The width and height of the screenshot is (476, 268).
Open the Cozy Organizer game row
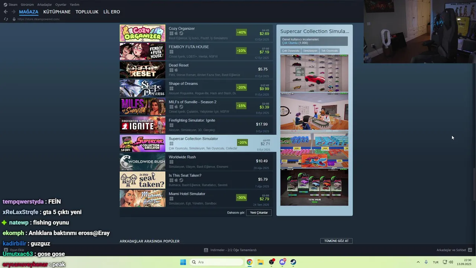point(196,33)
